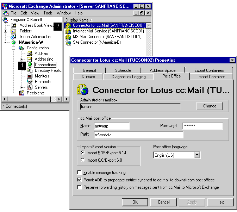The image size is (237, 212).
Task: Click the Protocols icon
Action: (30, 82)
